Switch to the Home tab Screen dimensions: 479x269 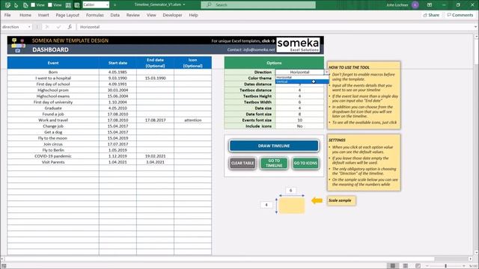click(25, 15)
